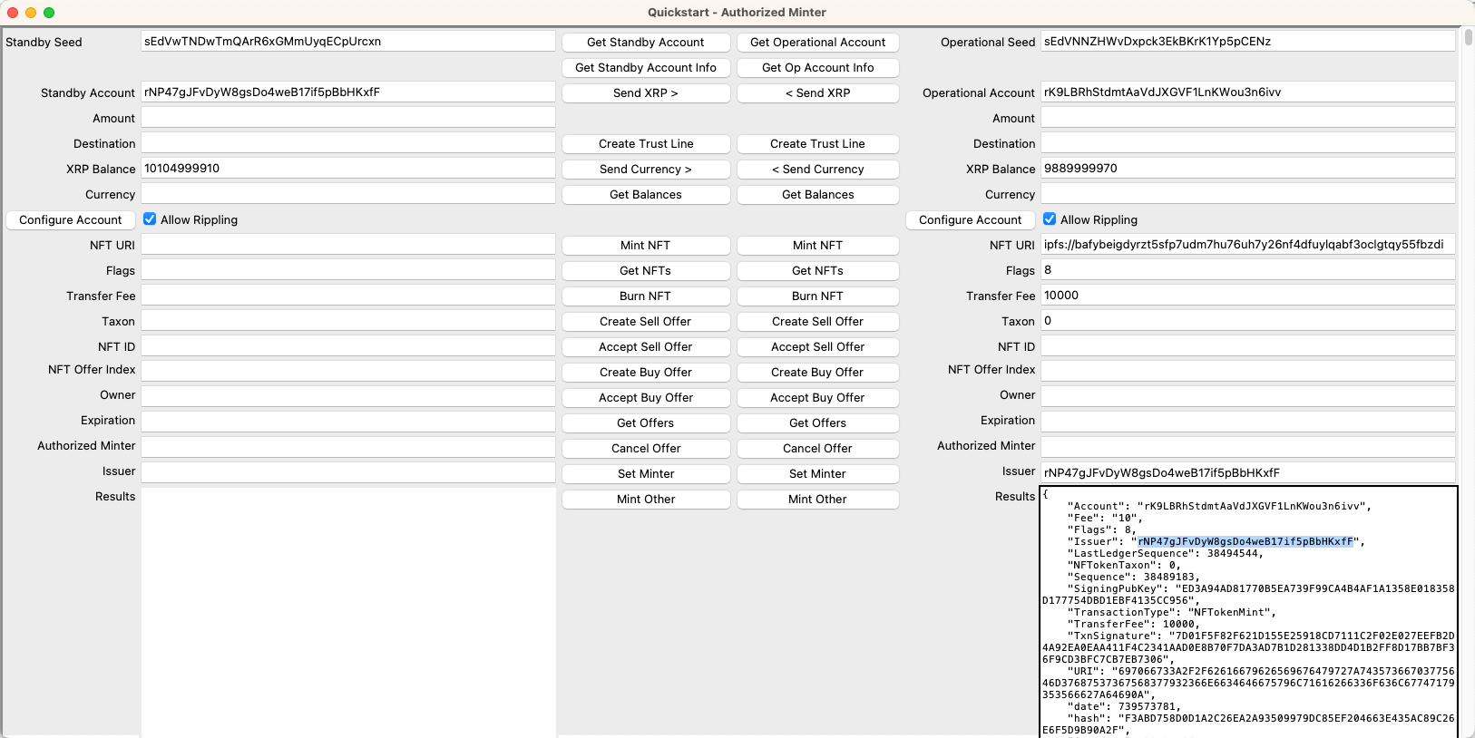Viewport: 1475px width, 738px height.
Task: Focus the Standby Seed input field
Action: tap(347, 42)
